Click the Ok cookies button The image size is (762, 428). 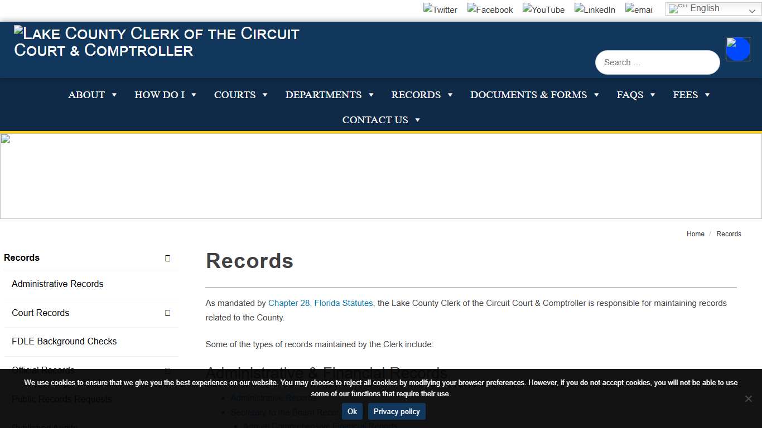click(351, 411)
